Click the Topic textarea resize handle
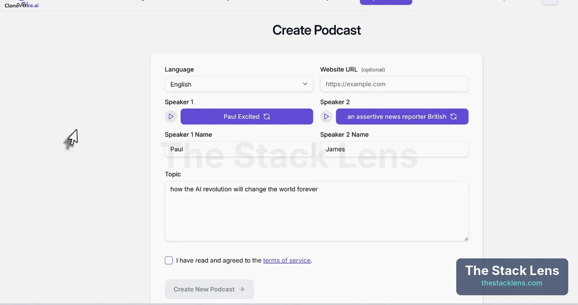578x305 pixels. pyautogui.click(x=466, y=239)
